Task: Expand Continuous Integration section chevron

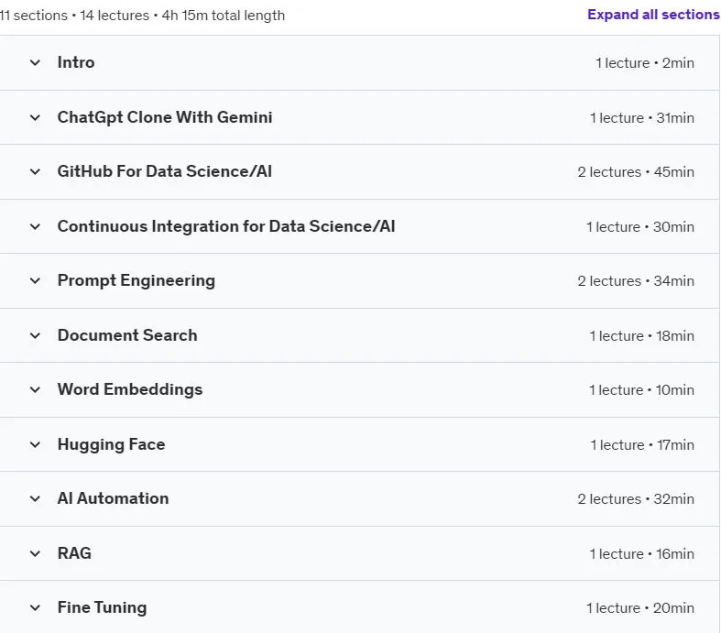Action: pyautogui.click(x=35, y=226)
